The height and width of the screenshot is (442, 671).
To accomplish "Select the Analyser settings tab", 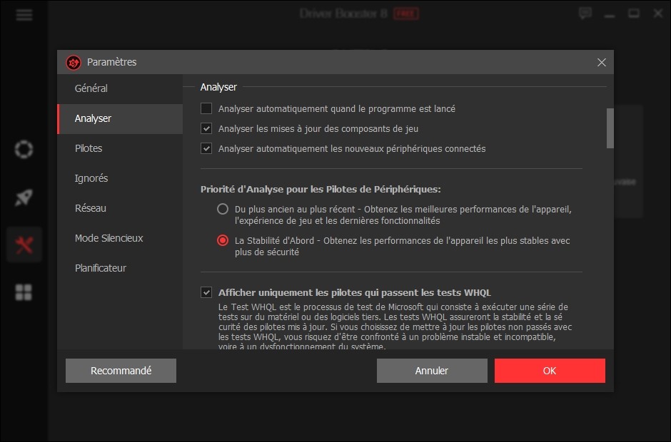I will coord(120,119).
